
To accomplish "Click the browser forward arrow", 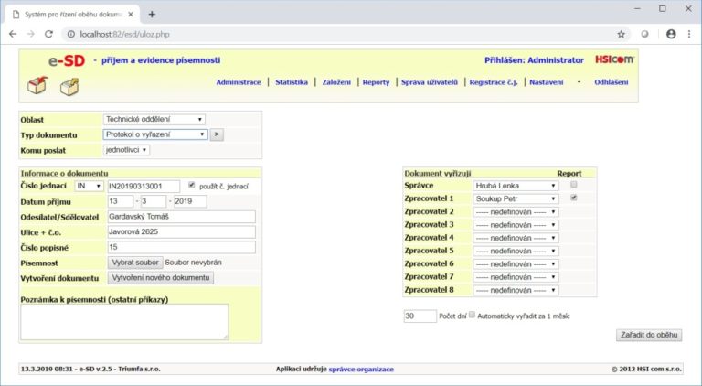I will [30, 34].
